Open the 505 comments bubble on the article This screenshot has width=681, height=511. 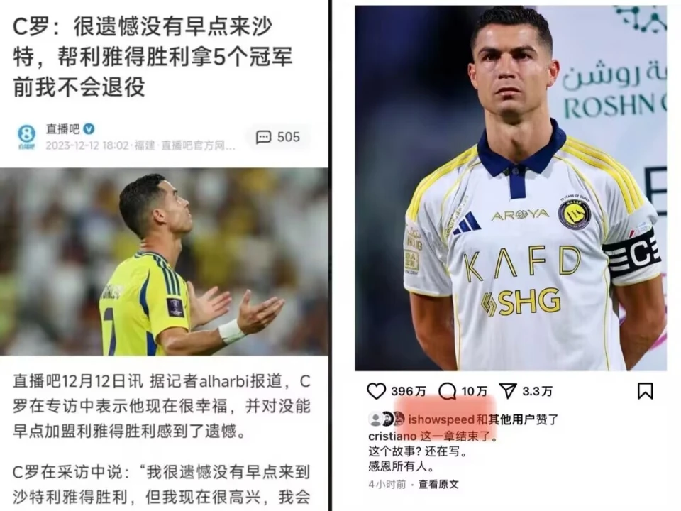(278, 137)
